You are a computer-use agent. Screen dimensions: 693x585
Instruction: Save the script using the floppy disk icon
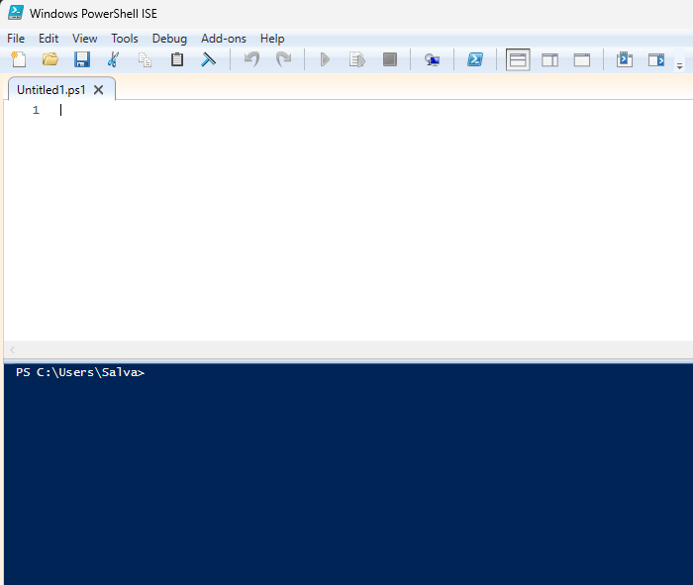pyautogui.click(x=81, y=59)
